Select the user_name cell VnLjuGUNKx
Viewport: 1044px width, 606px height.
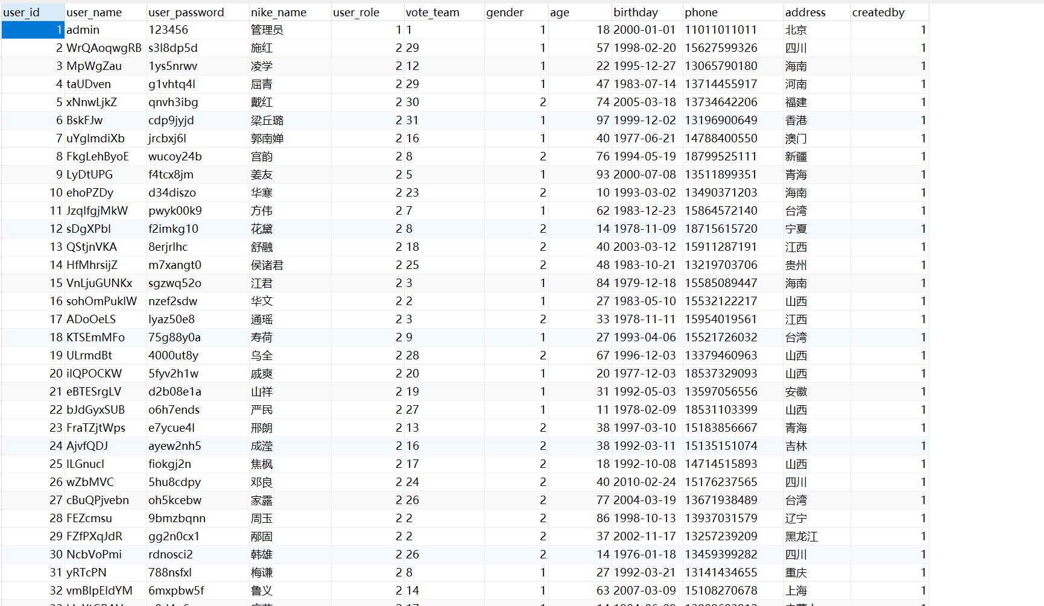[105, 283]
